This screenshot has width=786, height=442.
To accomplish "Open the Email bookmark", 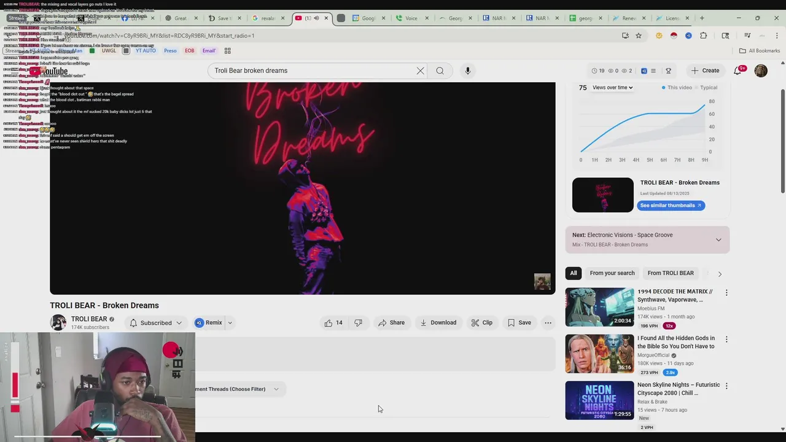I will pos(209,51).
